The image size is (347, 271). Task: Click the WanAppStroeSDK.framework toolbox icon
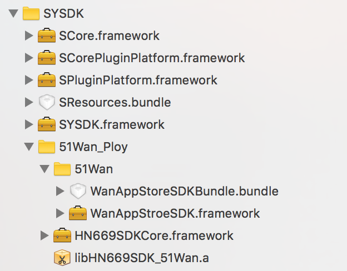point(78,213)
